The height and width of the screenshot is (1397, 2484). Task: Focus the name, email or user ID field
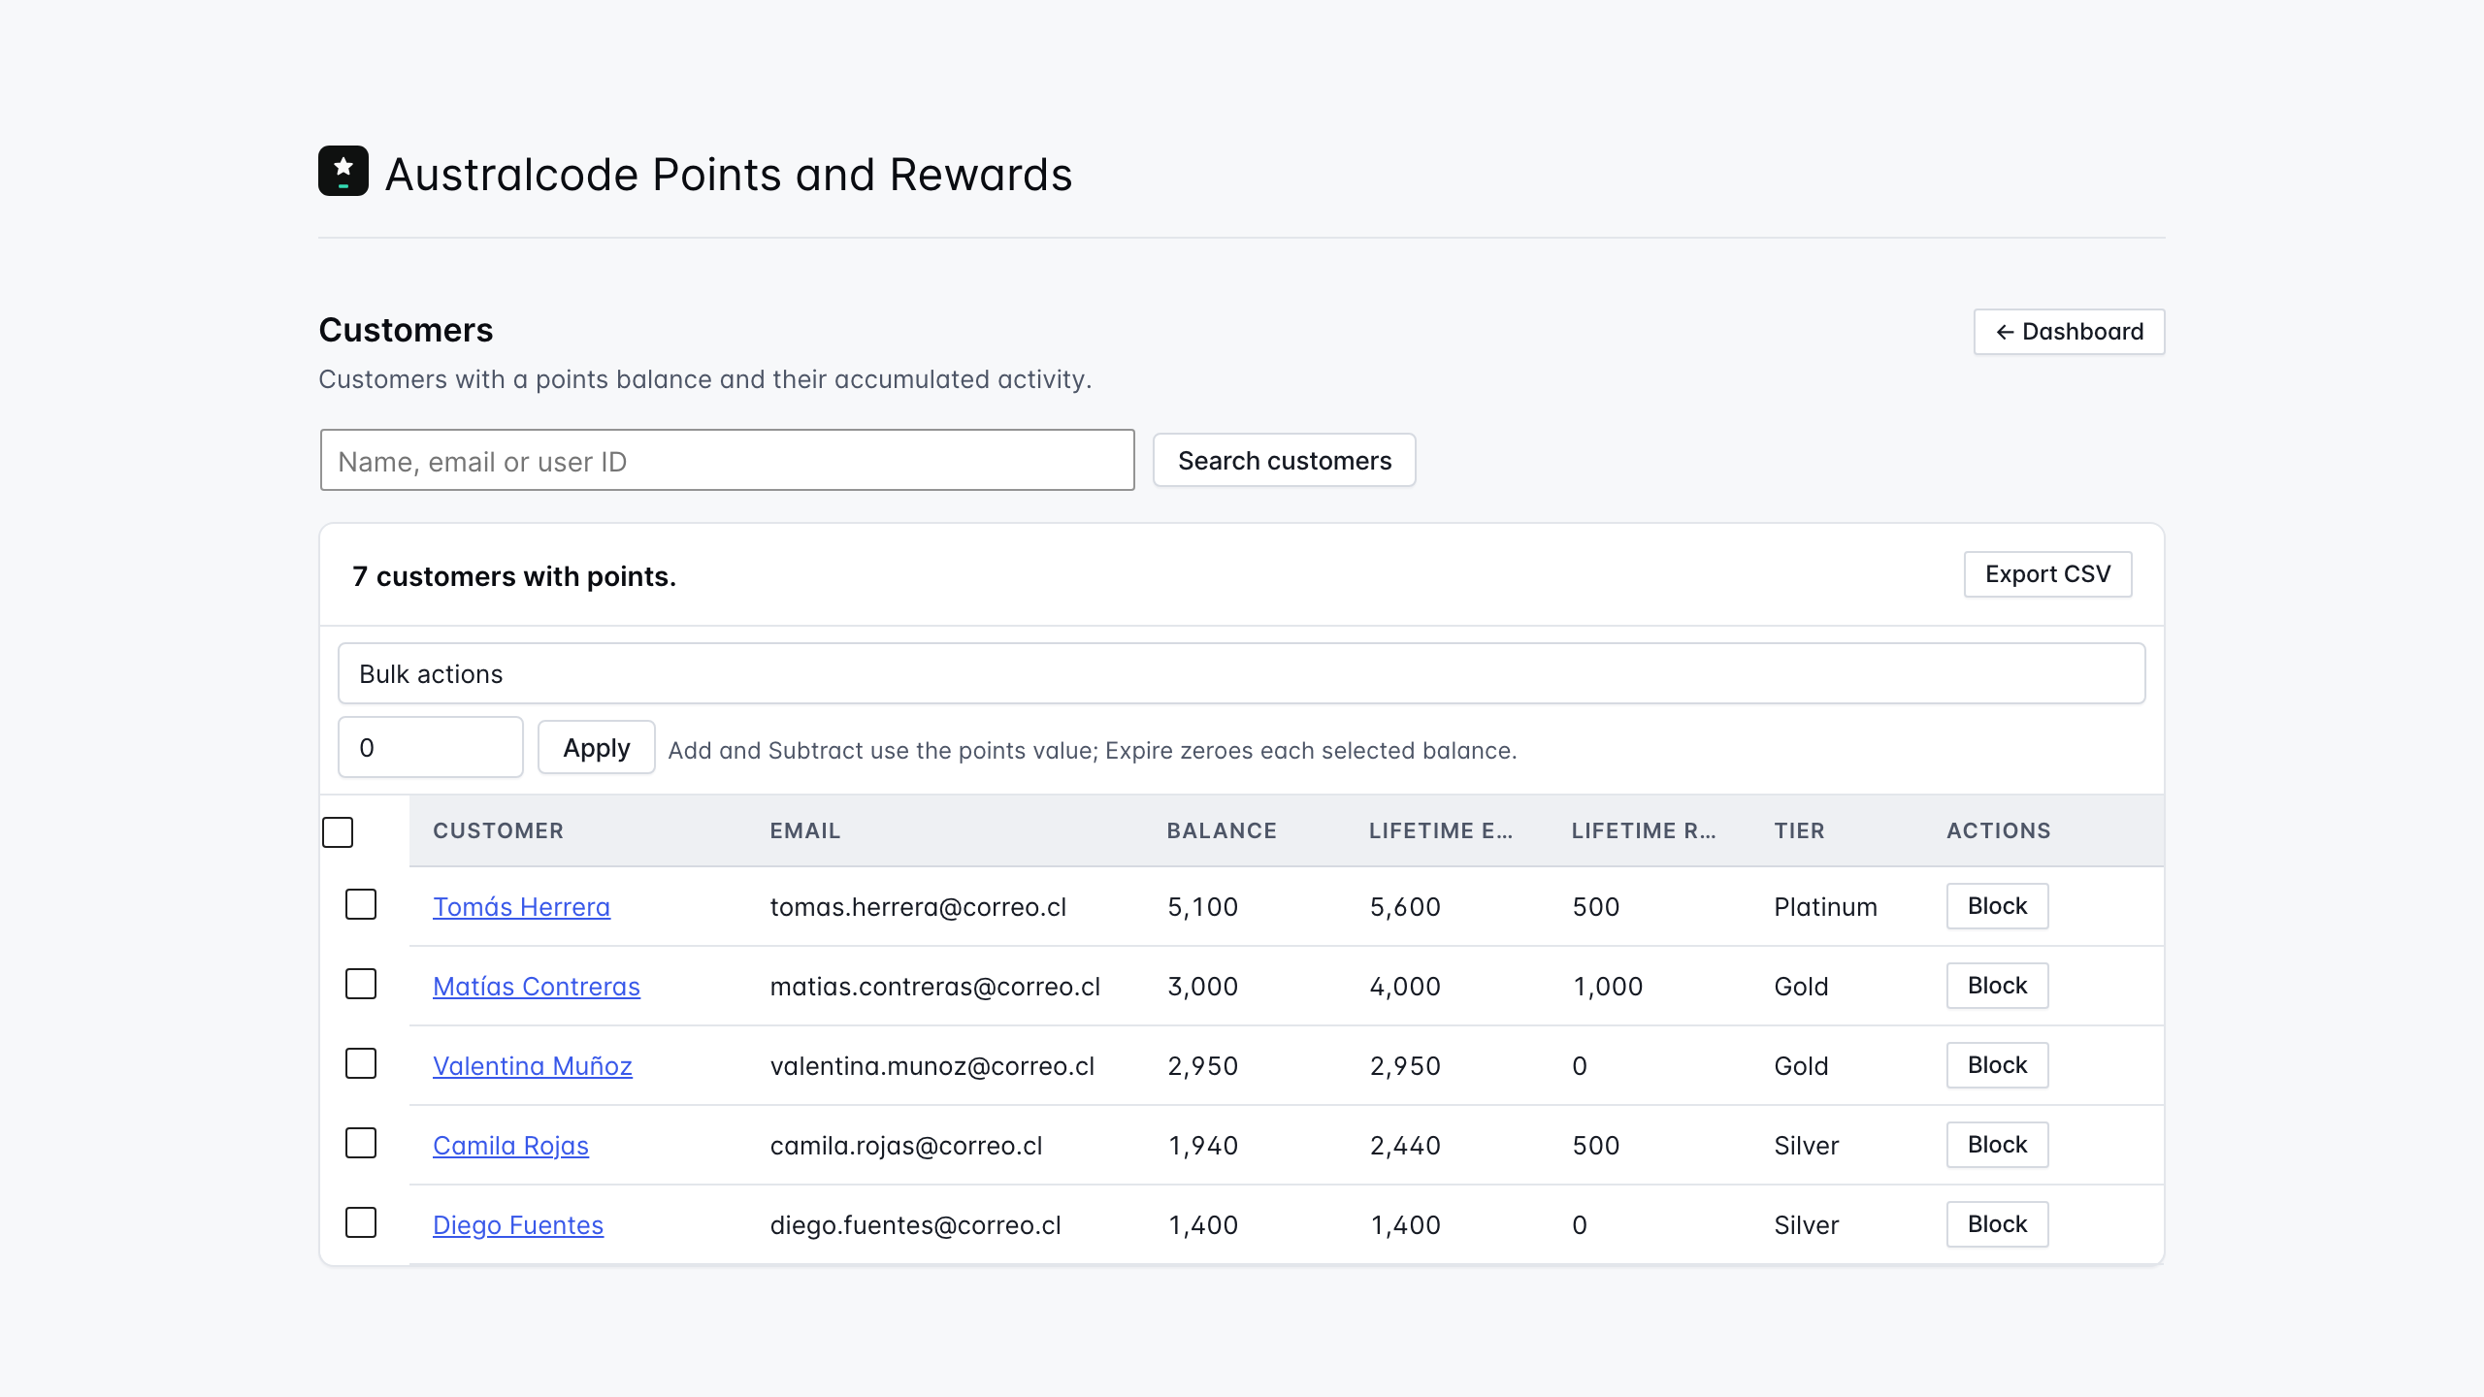(727, 460)
